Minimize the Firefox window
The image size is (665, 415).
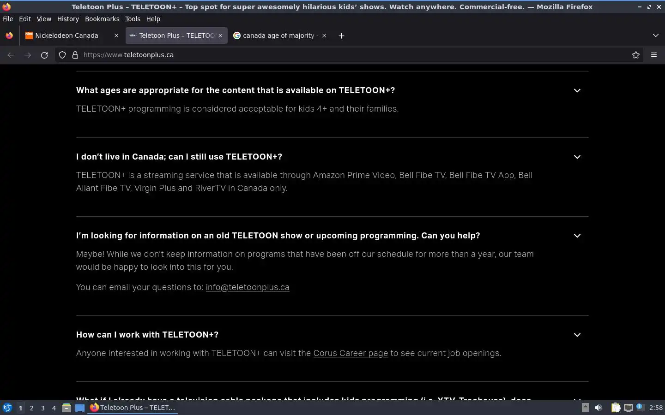pyautogui.click(x=639, y=7)
